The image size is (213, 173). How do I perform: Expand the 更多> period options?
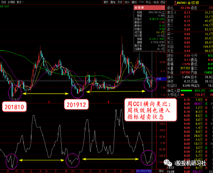coord(20,2)
